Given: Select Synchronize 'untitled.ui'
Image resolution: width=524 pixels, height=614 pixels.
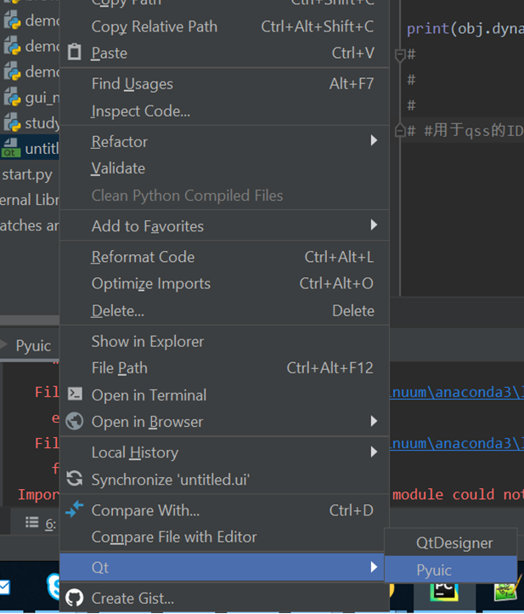Looking at the screenshot, I should coord(224,480).
